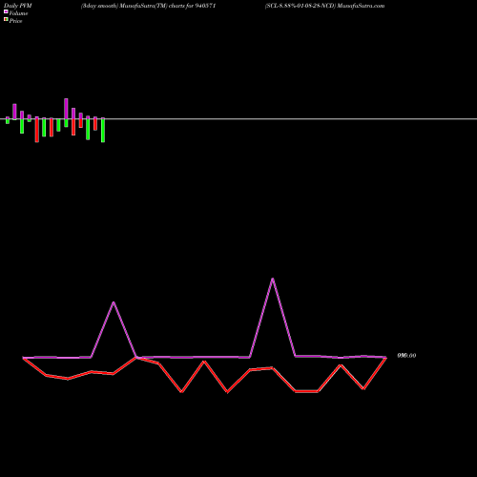Click the '(SCL-8.88%-01-08-28-NCD) MunafaSutra.com' heading
Image resolution: width=477 pixels, height=477 pixels.
pos(324,6)
